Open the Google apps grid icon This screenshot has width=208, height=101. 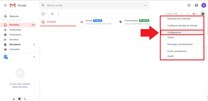(x=189, y=5)
